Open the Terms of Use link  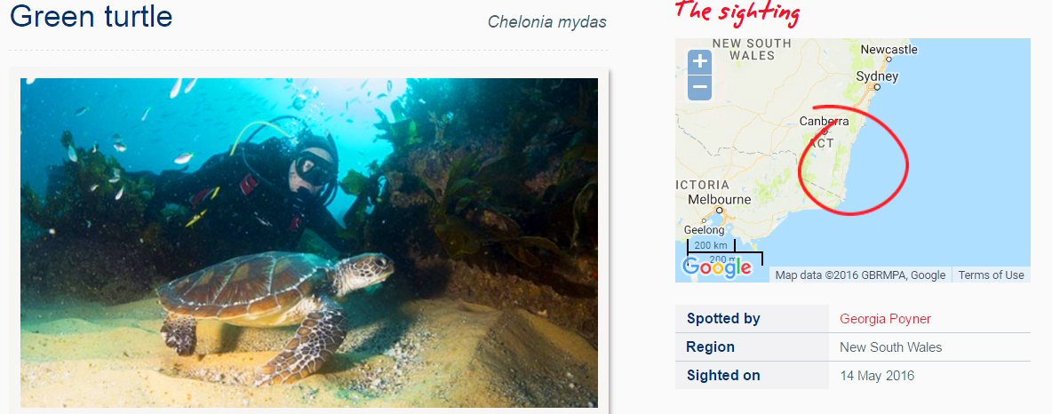pyautogui.click(x=991, y=275)
